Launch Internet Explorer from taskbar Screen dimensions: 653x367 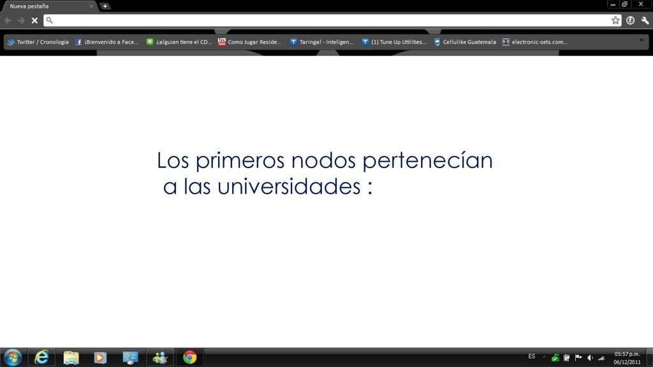click(41, 357)
